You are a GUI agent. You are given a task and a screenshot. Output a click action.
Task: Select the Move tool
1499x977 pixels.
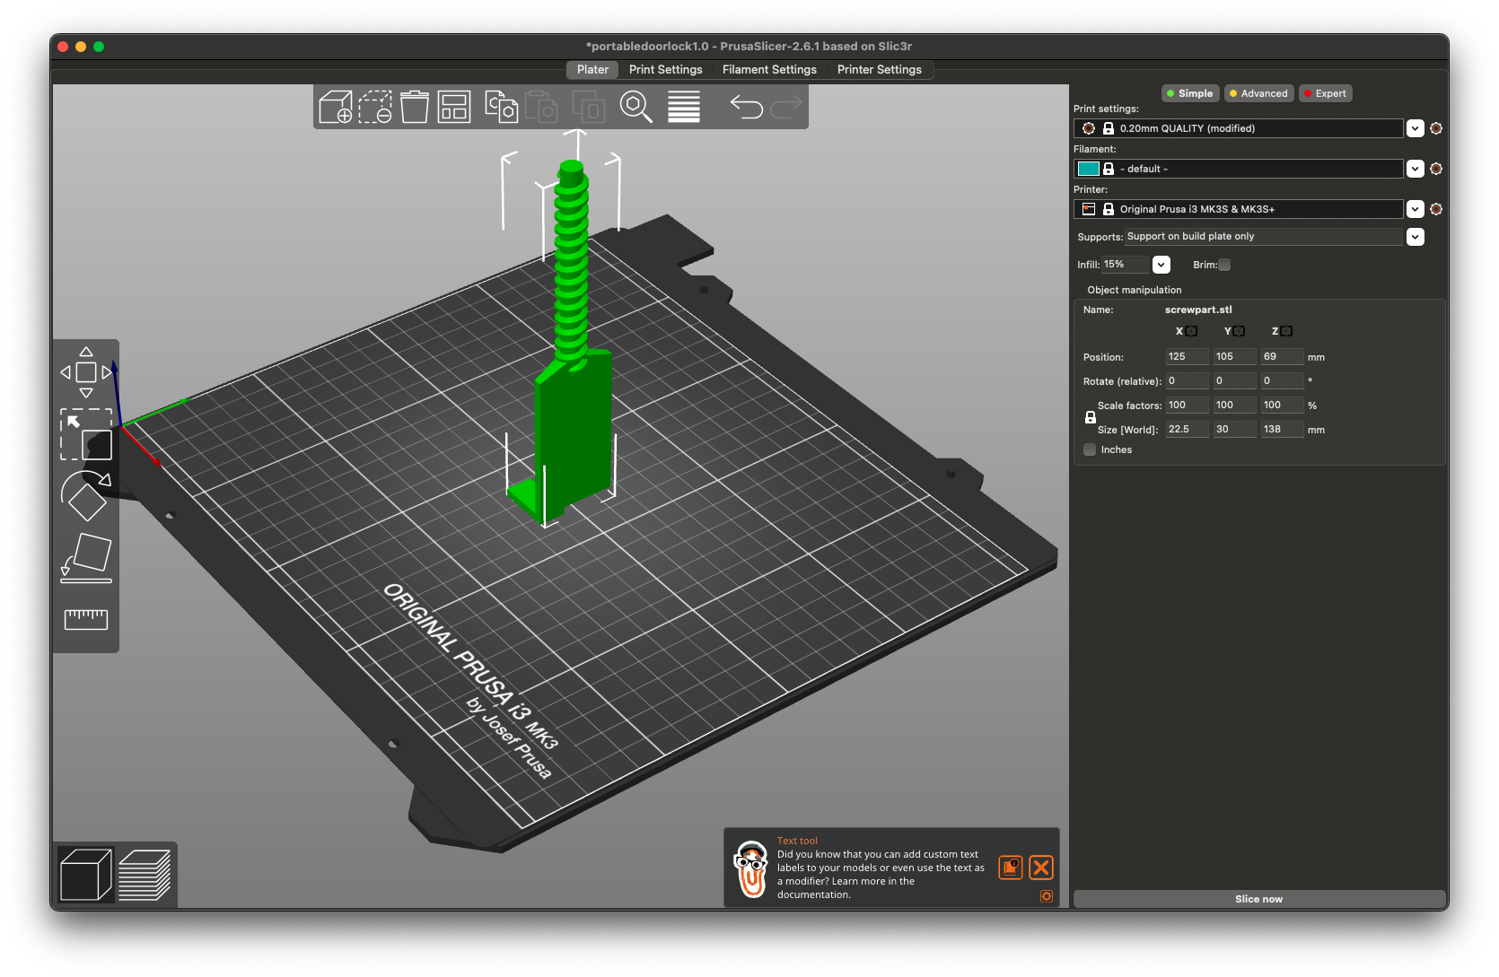pos(86,372)
